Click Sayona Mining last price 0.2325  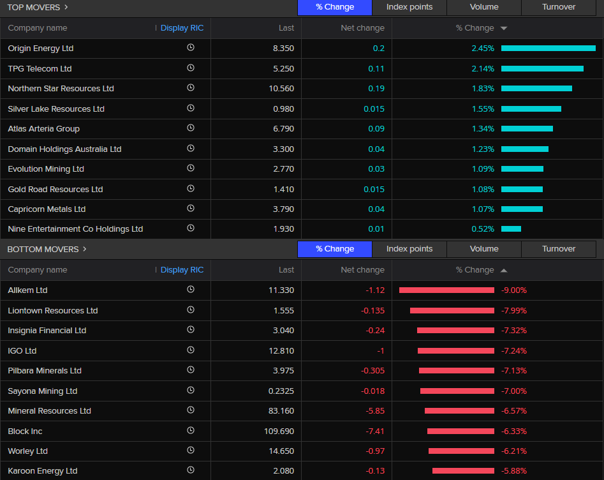click(281, 391)
